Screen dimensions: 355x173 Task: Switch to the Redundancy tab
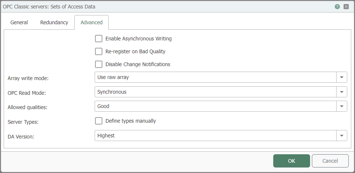coord(54,22)
